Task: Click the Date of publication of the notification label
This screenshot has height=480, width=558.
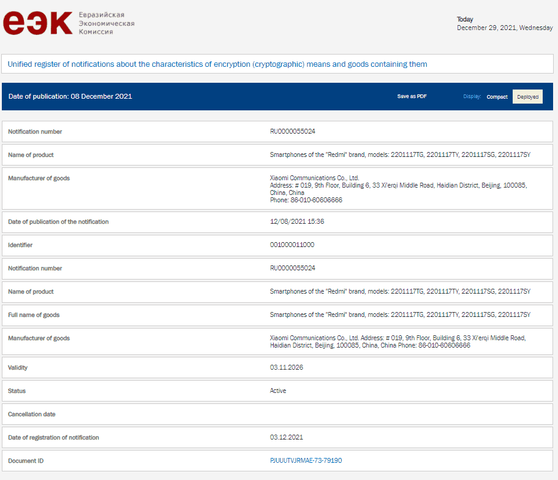Action: point(58,222)
